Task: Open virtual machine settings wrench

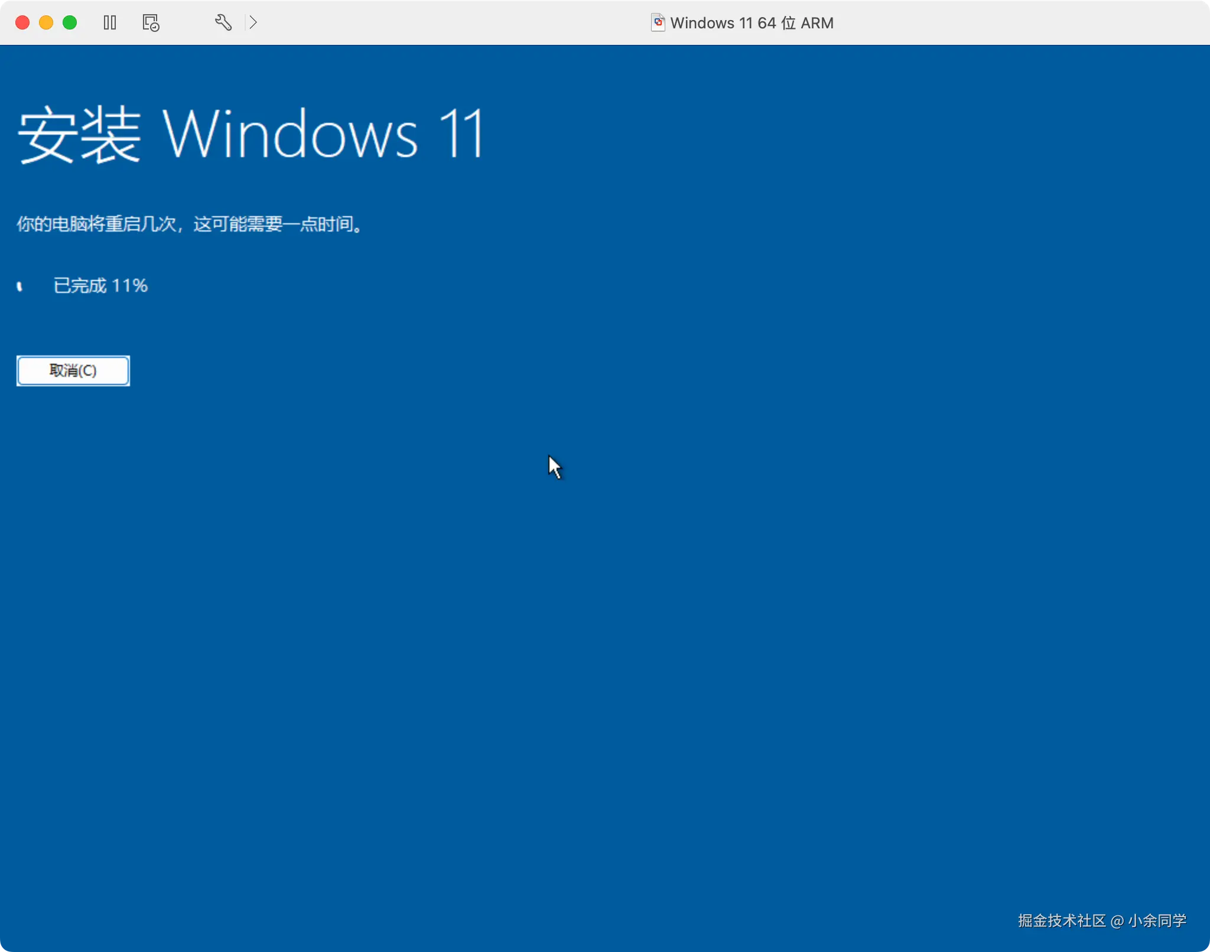Action: (223, 22)
